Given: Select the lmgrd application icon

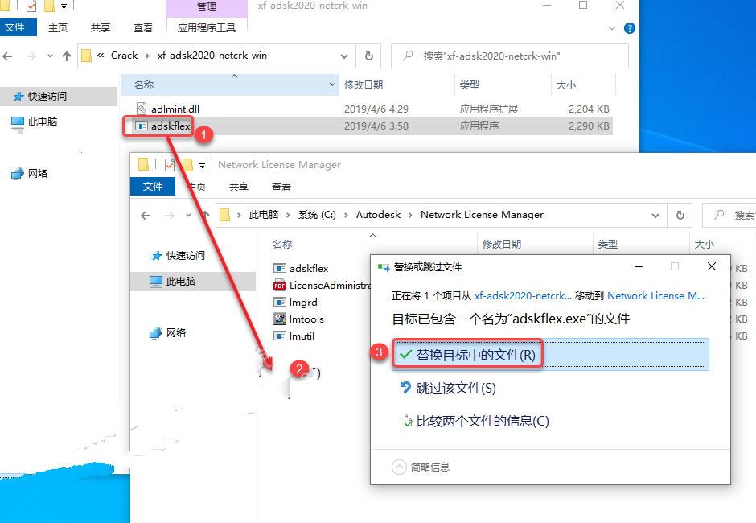Looking at the screenshot, I should click(x=280, y=302).
